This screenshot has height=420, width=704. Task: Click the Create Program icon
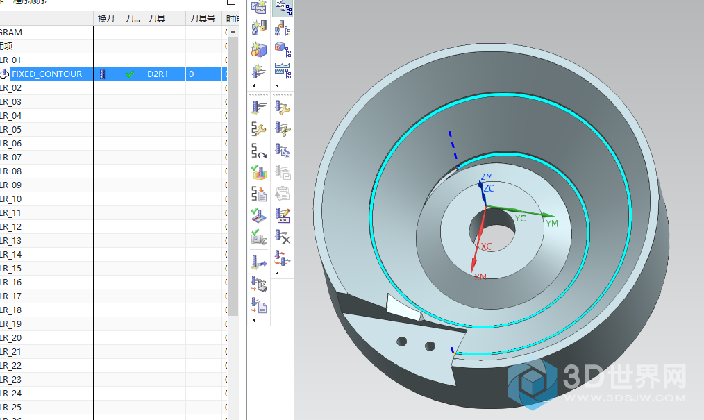pos(258,7)
